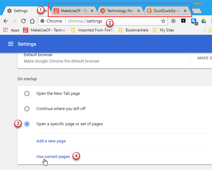Reload the current page
The height and width of the screenshot is (170, 212).
[x=23, y=21]
